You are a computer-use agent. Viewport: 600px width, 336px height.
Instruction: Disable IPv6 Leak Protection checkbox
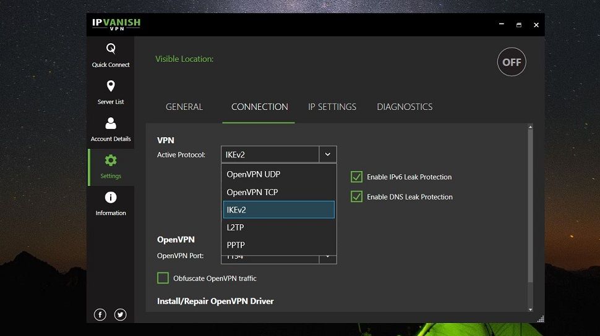tap(356, 177)
